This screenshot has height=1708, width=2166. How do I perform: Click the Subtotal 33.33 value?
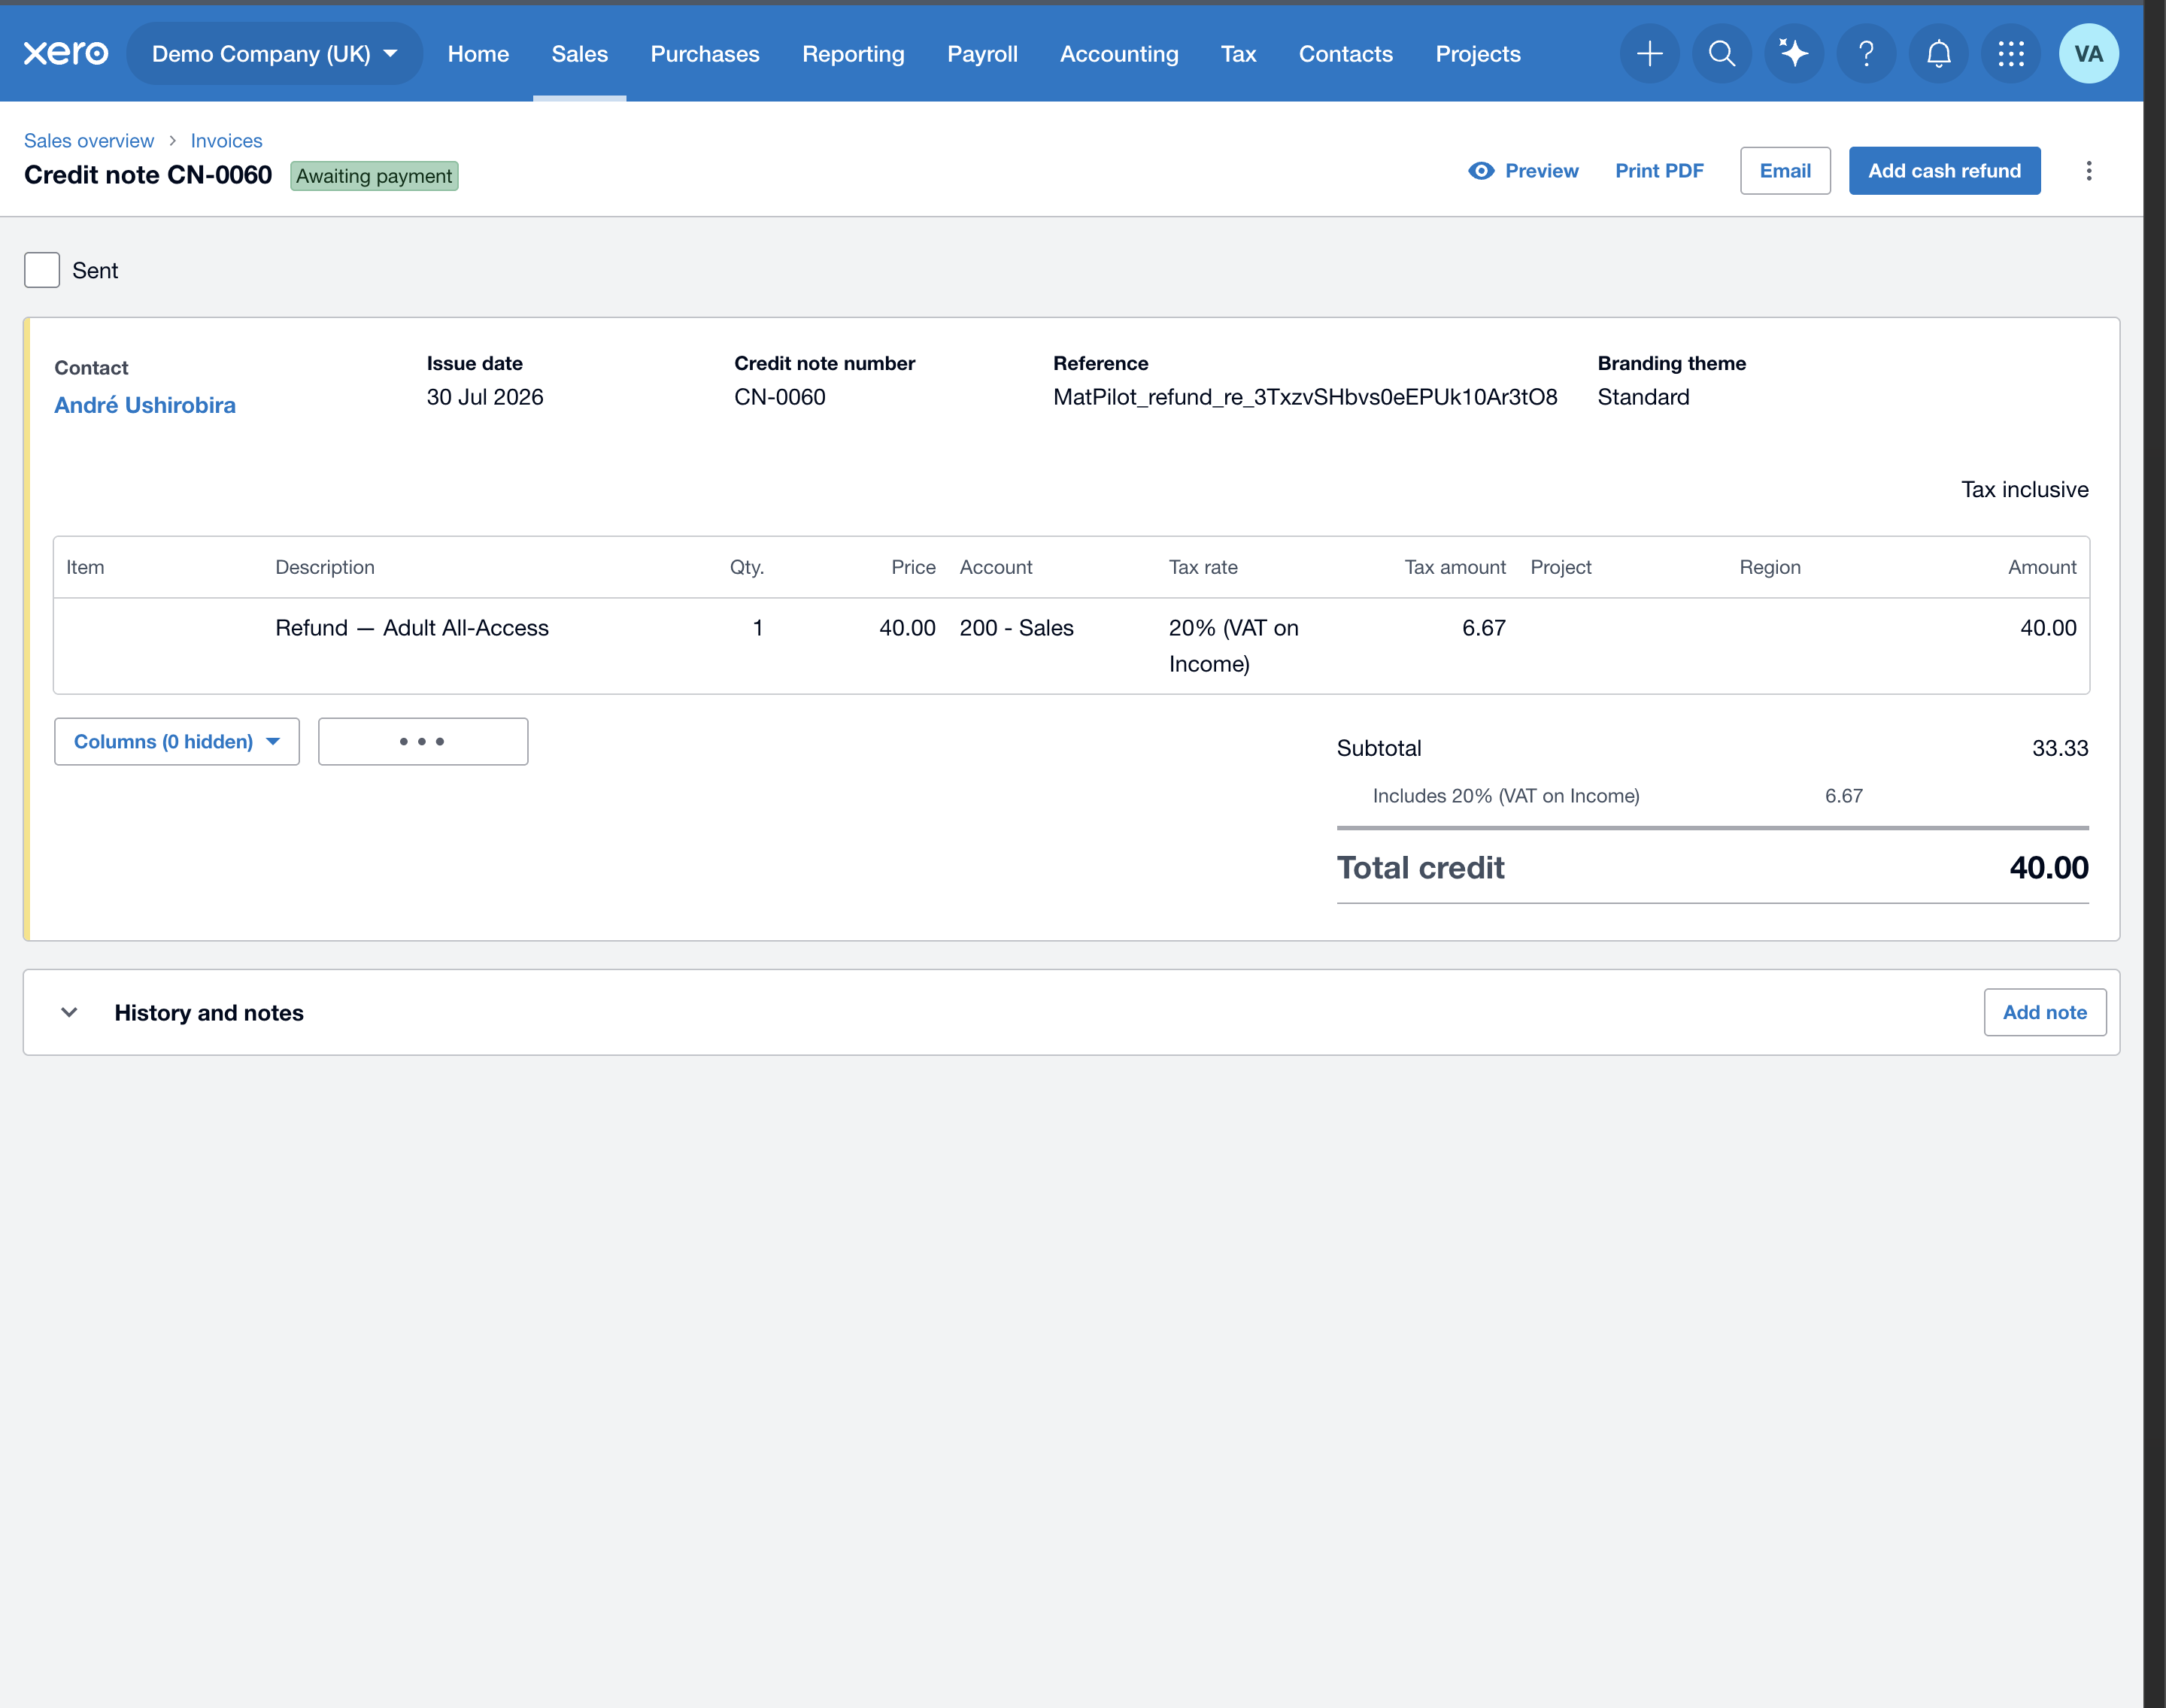[2059, 748]
